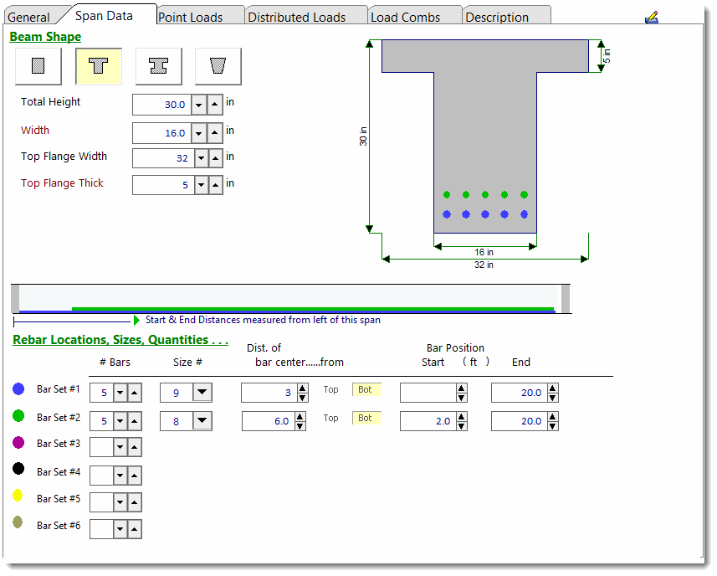
Task: Increase Top Flange Width with up arrow
Action: pyautogui.click(x=216, y=158)
